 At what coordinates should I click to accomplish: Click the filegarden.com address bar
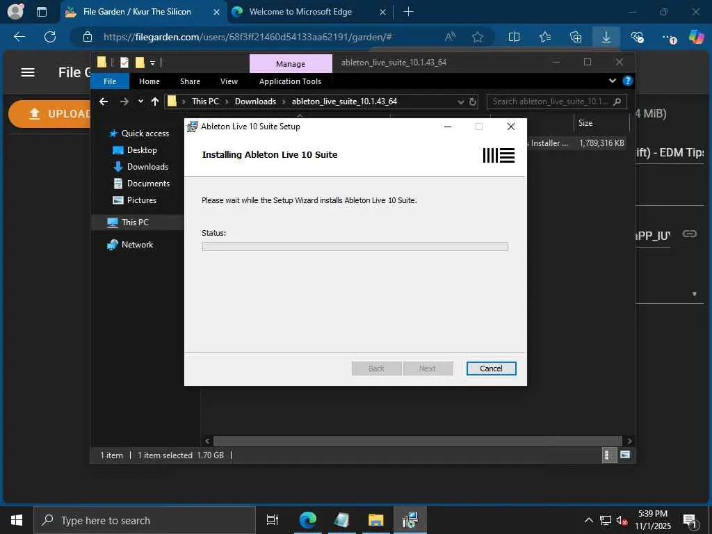pyautogui.click(x=248, y=37)
